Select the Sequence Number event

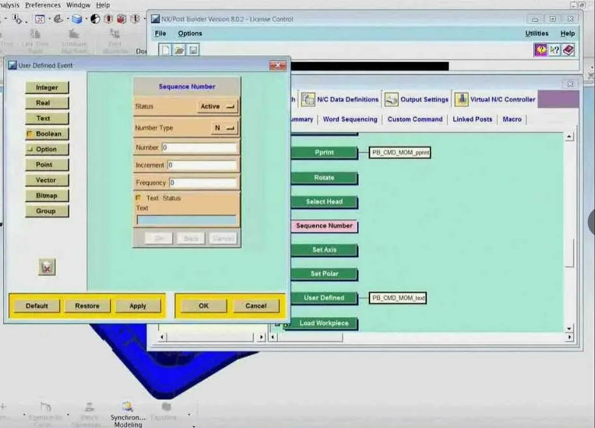(324, 226)
